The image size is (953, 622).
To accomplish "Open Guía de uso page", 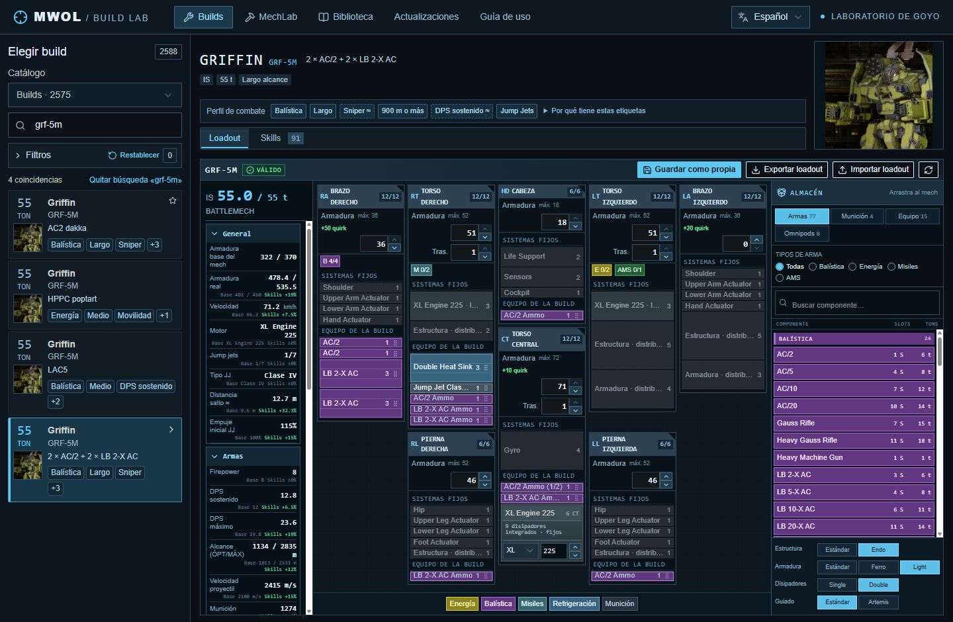I will (x=505, y=17).
